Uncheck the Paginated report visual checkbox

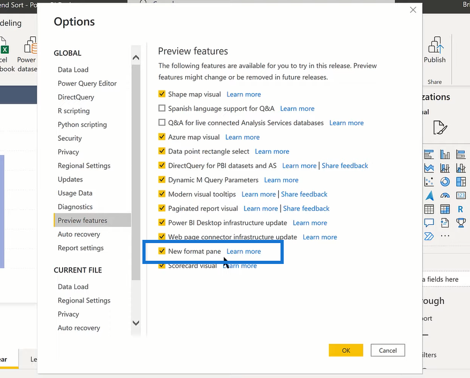pyautogui.click(x=162, y=208)
